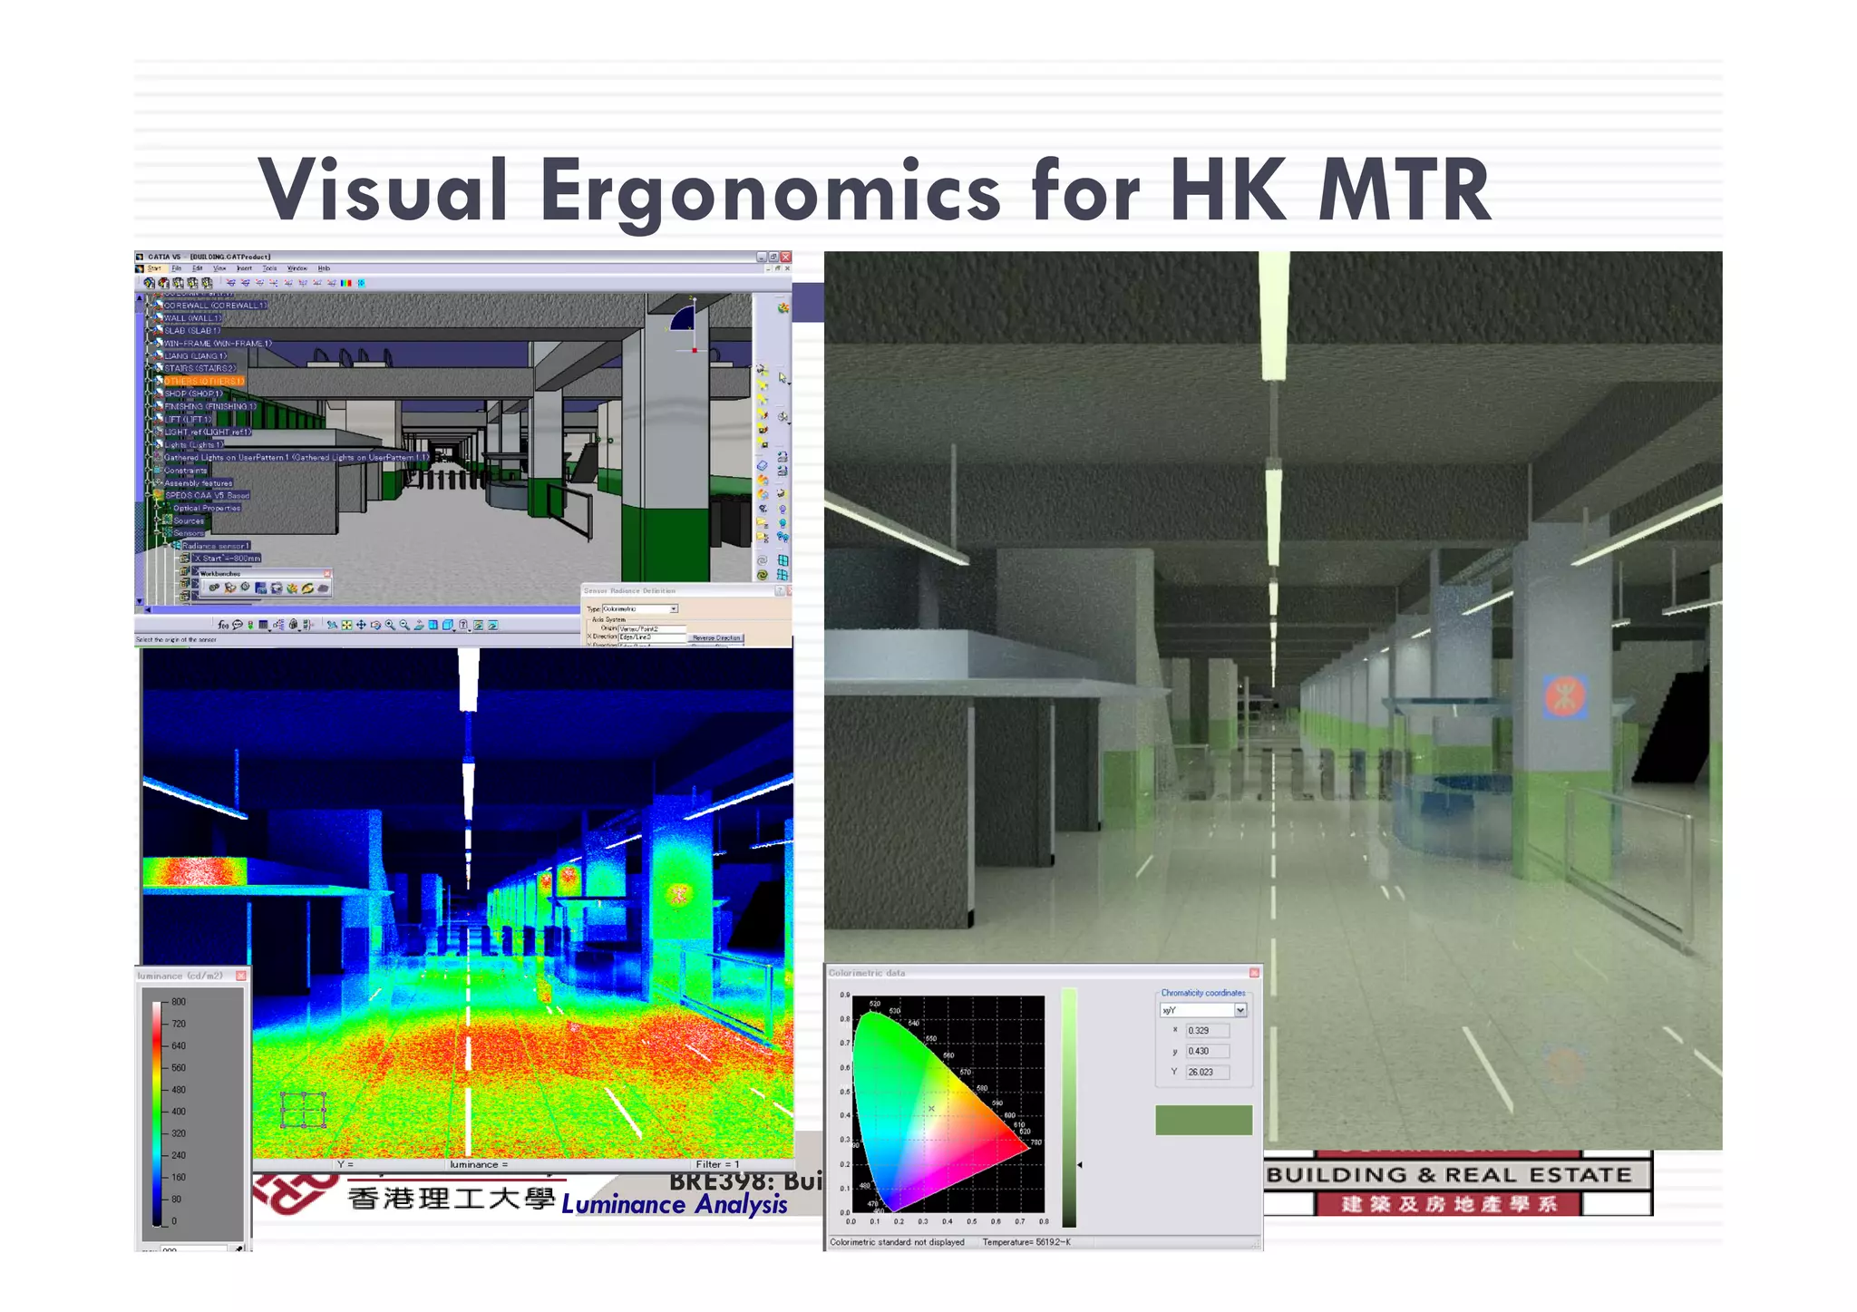
Task: Open the View menu in CATIA
Action: [219, 268]
